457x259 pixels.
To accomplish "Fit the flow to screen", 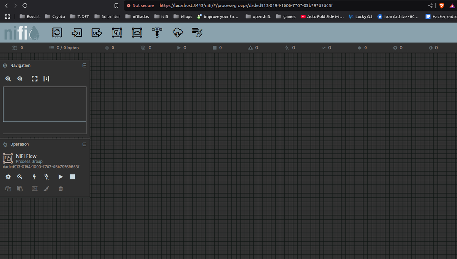I will click(34, 79).
